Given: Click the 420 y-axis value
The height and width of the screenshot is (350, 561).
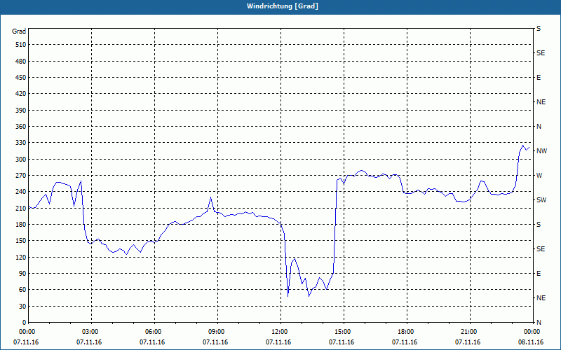Looking at the screenshot, I should pyautogui.click(x=20, y=94).
